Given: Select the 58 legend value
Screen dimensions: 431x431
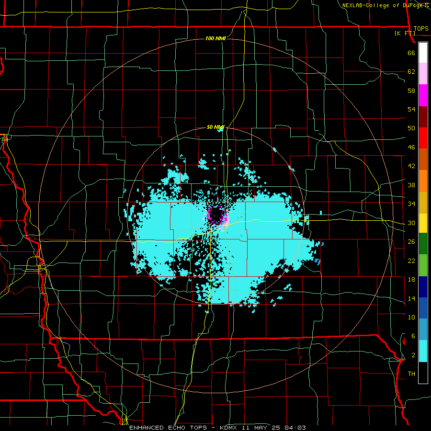Looking at the screenshot, I should (x=411, y=91).
